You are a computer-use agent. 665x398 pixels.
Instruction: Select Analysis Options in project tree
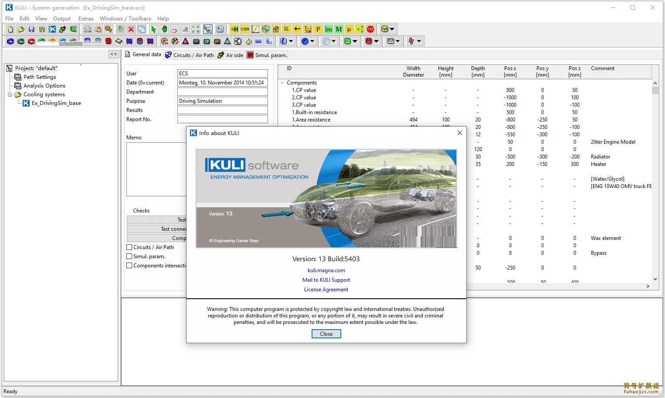click(44, 86)
